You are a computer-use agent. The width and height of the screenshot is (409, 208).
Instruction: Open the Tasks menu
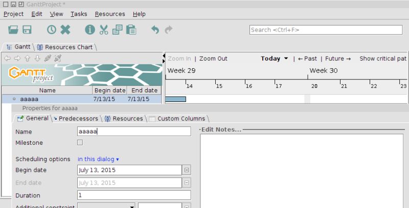[79, 14]
